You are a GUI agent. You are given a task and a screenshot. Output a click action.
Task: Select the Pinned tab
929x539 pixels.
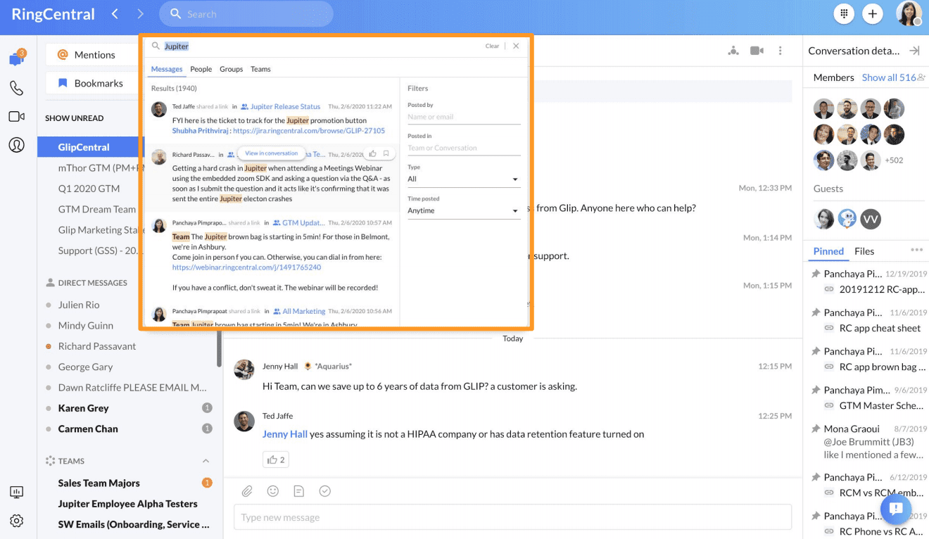click(828, 251)
